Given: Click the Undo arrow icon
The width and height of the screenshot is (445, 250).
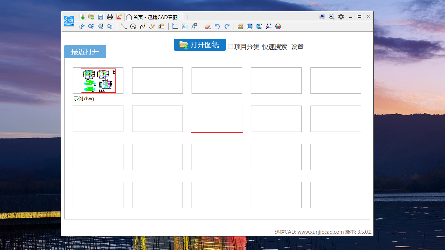Looking at the screenshot, I should 217,26.
